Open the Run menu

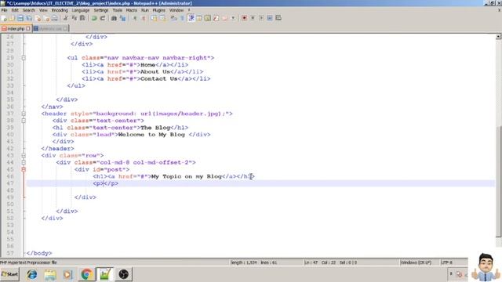(145, 10)
